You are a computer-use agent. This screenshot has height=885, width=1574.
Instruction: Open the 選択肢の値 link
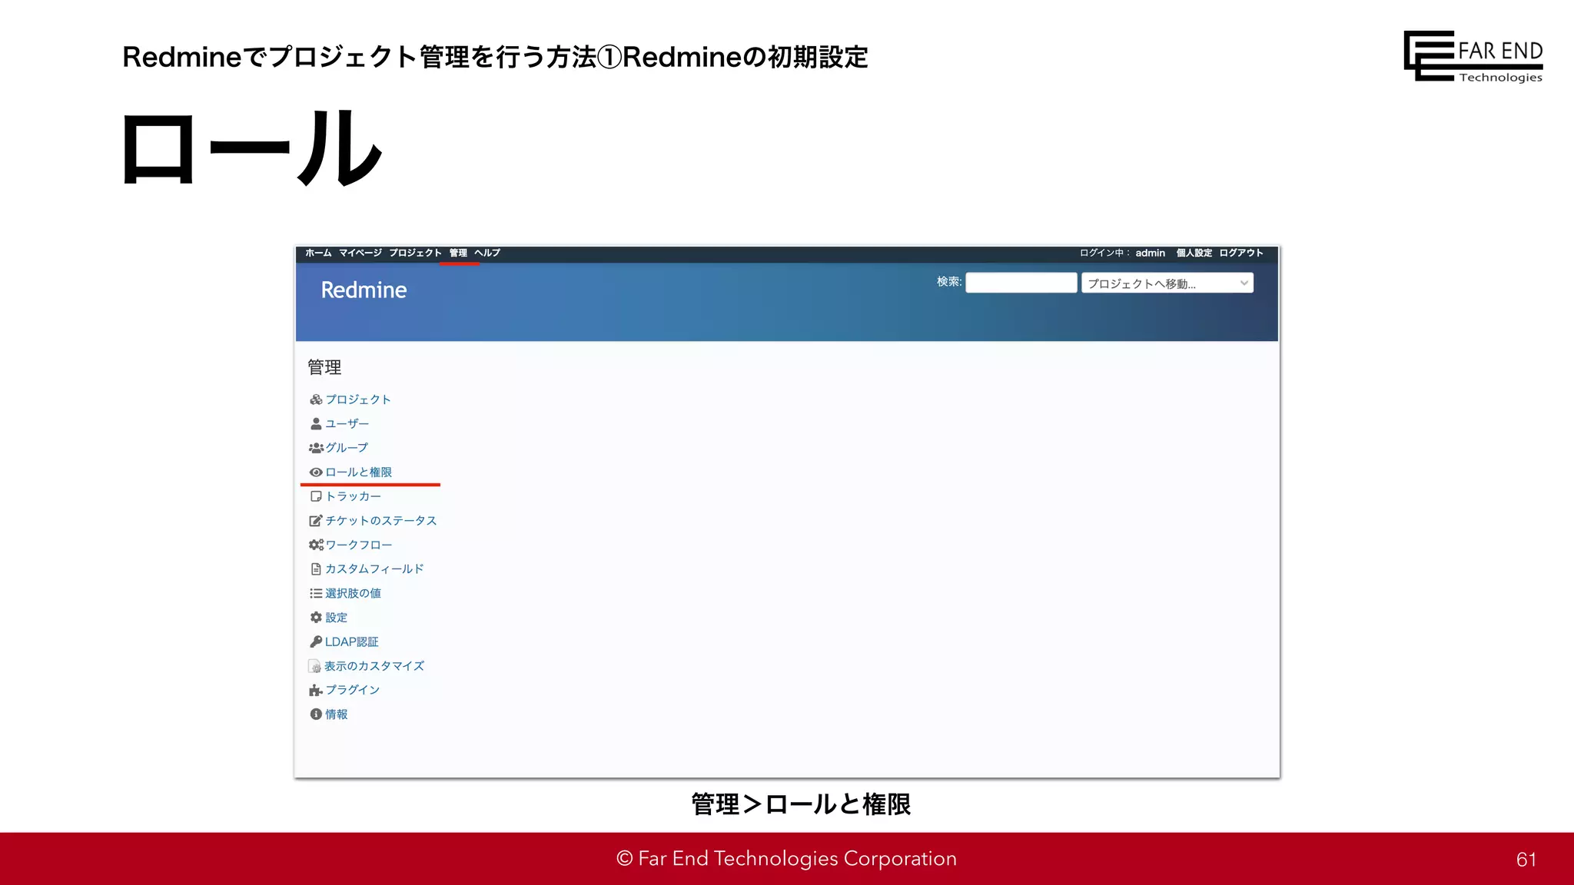pos(353,593)
